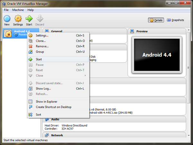The height and width of the screenshot is (145, 193).
Task: Open the Machine menu
Action: pyautogui.click(x=18, y=10)
